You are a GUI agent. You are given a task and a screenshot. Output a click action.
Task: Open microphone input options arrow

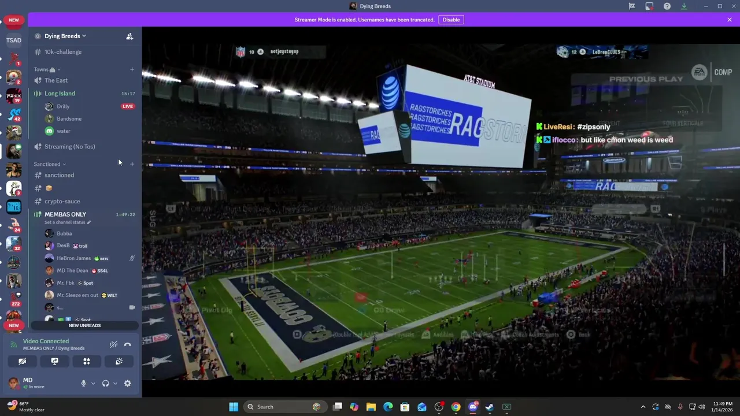pos(93,383)
